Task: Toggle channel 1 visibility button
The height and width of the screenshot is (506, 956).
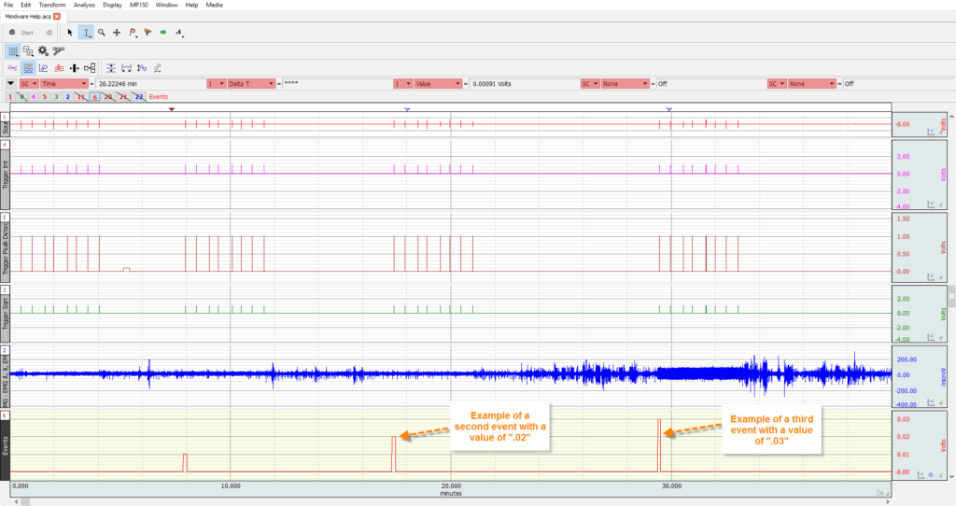Action: [x=10, y=97]
